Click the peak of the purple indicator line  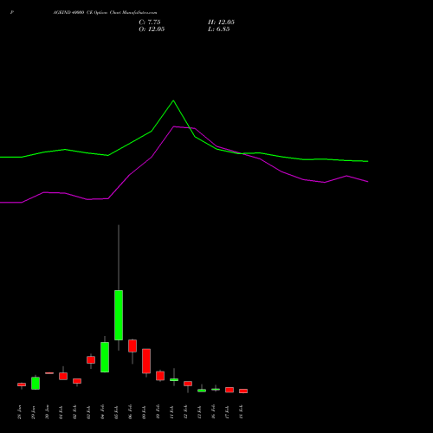tap(173, 126)
